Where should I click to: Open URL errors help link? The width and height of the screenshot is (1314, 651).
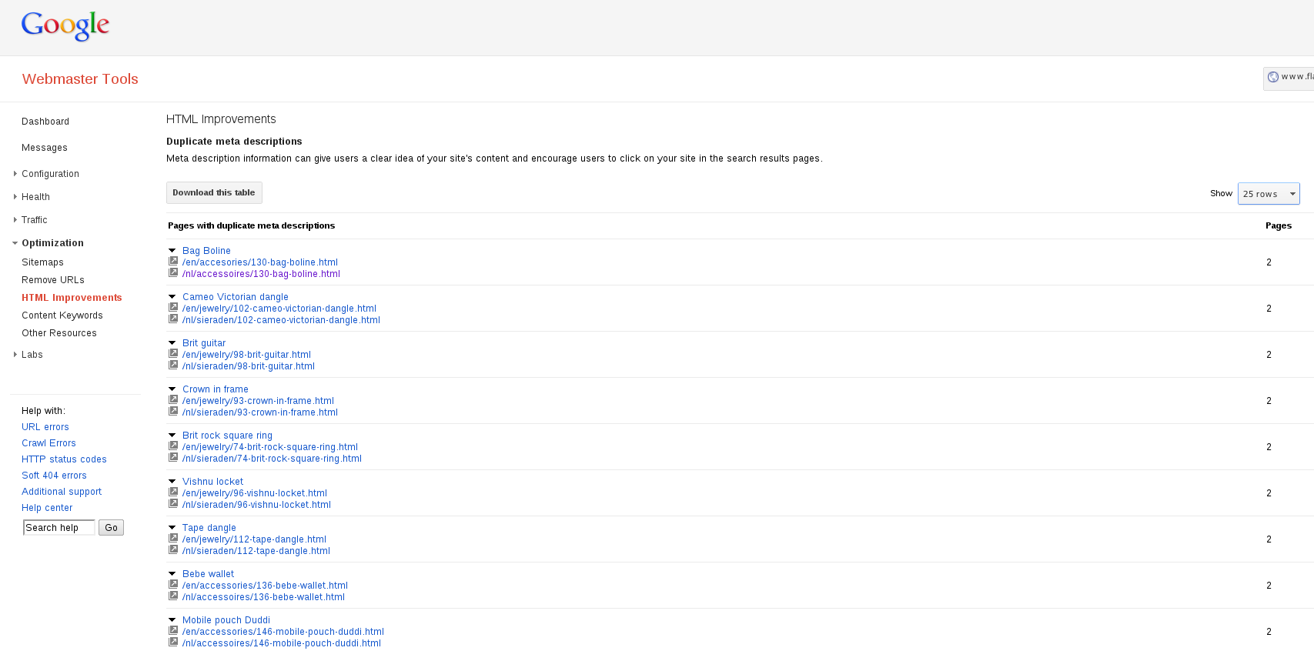pos(45,427)
